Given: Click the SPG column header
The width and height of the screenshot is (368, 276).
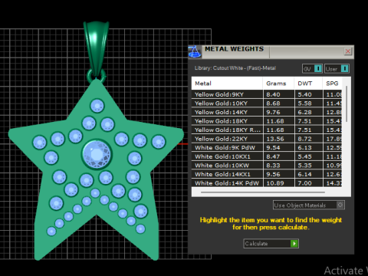Looking at the screenshot, I should [332, 84].
